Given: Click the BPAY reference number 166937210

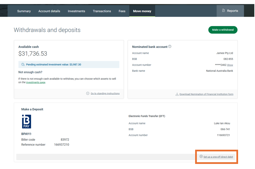Looking at the screenshot, I should point(62,145).
